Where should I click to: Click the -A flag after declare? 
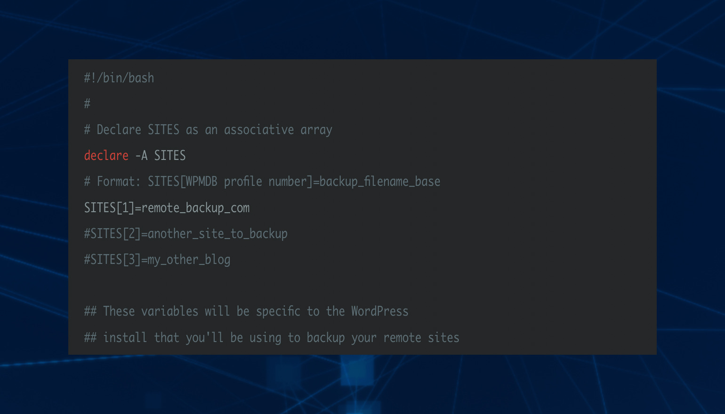pyautogui.click(x=141, y=156)
